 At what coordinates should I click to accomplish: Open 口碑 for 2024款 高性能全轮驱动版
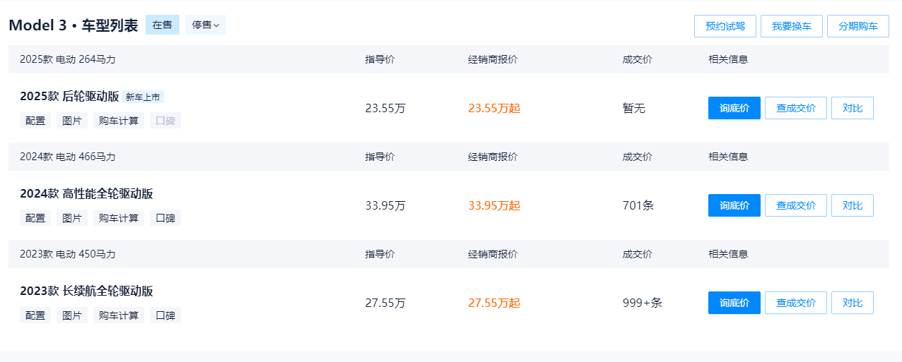point(165,218)
